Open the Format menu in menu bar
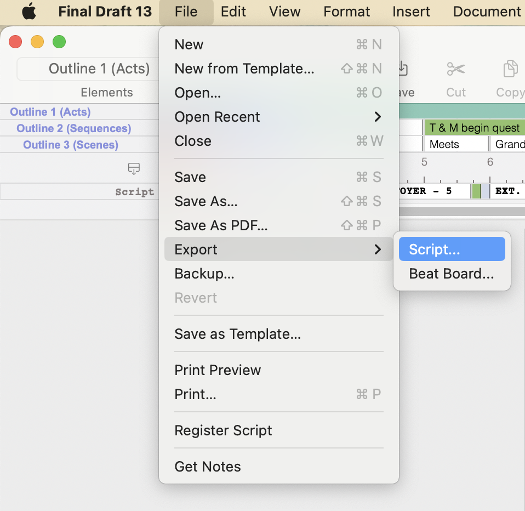525x511 pixels. pos(346,12)
